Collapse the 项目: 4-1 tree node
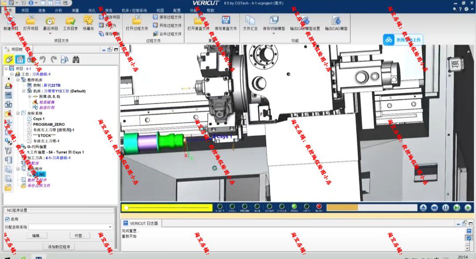476x259 pixels. (x=6, y=69)
